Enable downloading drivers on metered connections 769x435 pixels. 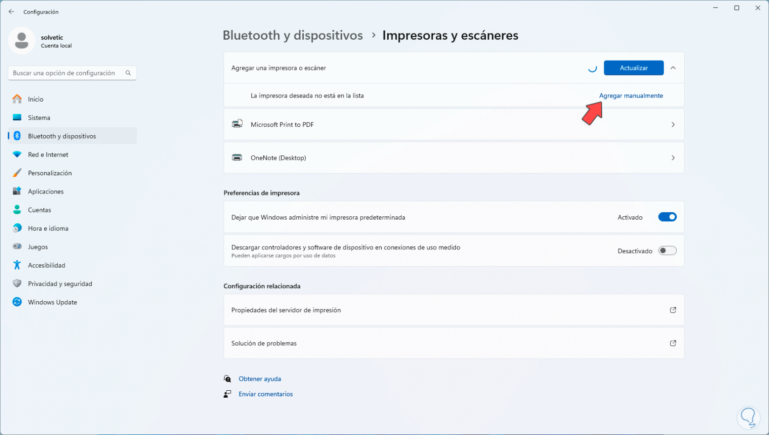pyautogui.click(x=667, y=250)
